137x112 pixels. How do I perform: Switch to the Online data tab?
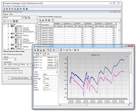click(x=58, y=17)
